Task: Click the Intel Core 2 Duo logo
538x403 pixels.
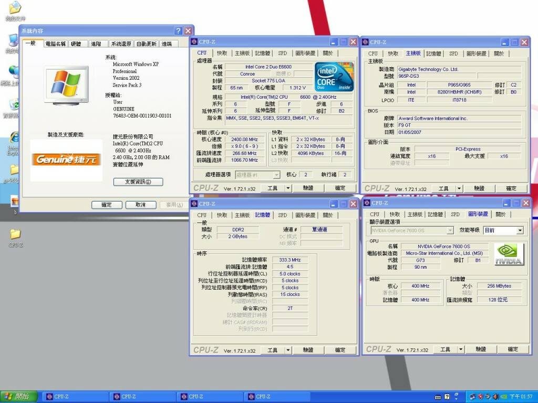Action: pyautogui.click(x=334, y=77)
